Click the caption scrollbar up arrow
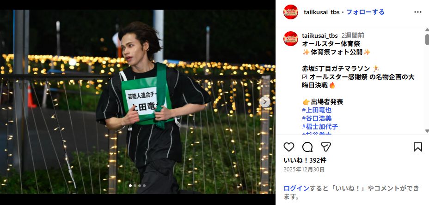This screenshot has width=429, height=205. [427, 29]
